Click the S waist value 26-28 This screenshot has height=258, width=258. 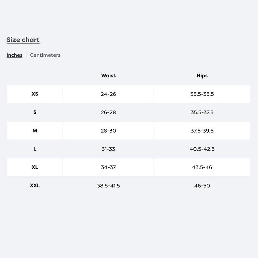pos(108,113)
